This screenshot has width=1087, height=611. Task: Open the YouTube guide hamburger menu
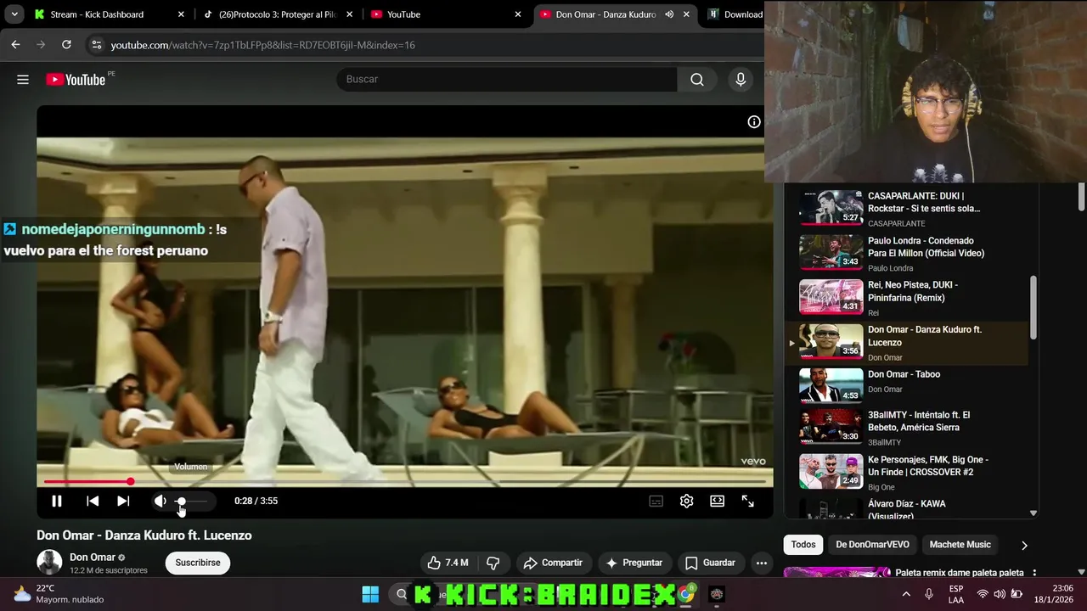[x=23, y=79]
